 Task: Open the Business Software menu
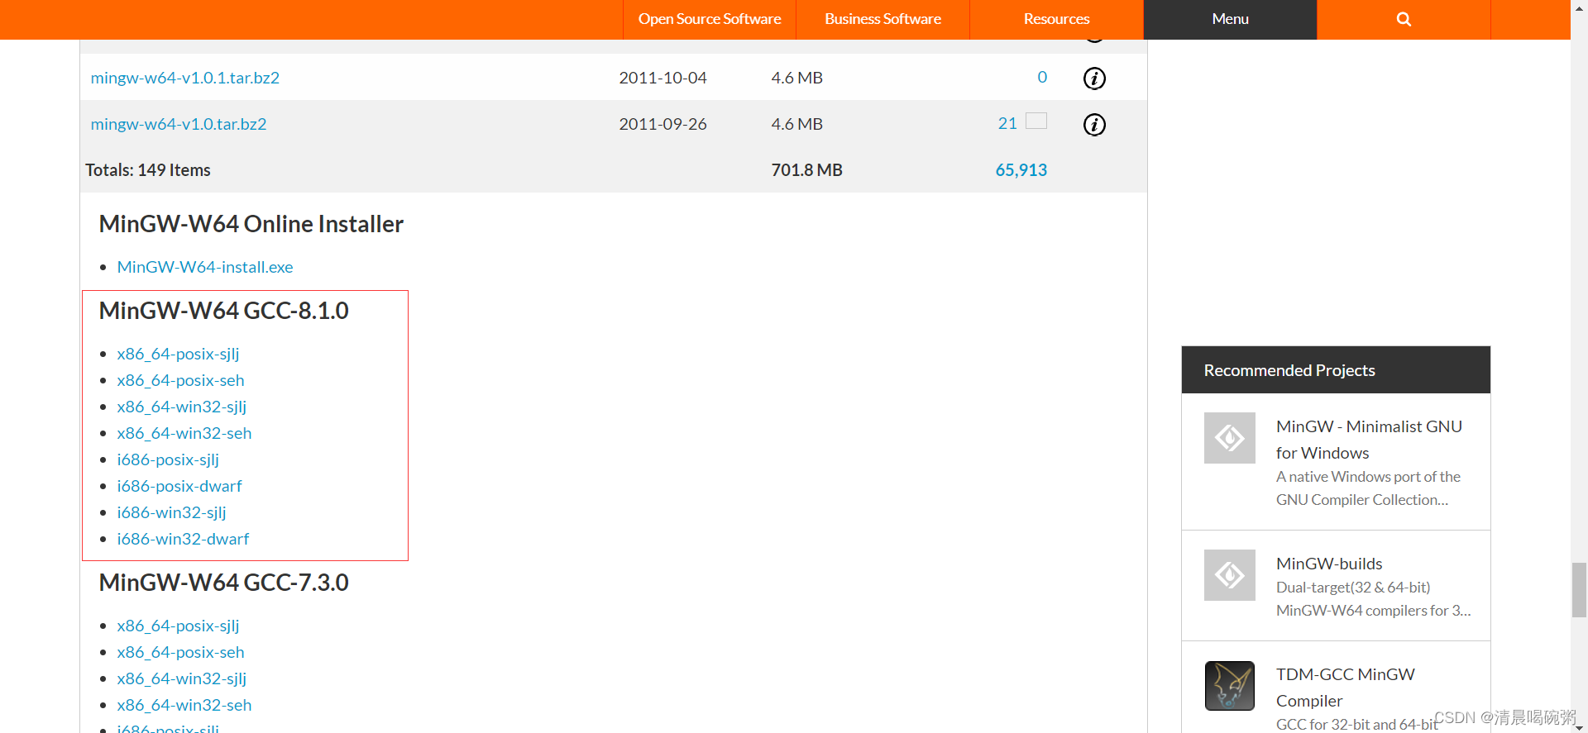point(882,19)
